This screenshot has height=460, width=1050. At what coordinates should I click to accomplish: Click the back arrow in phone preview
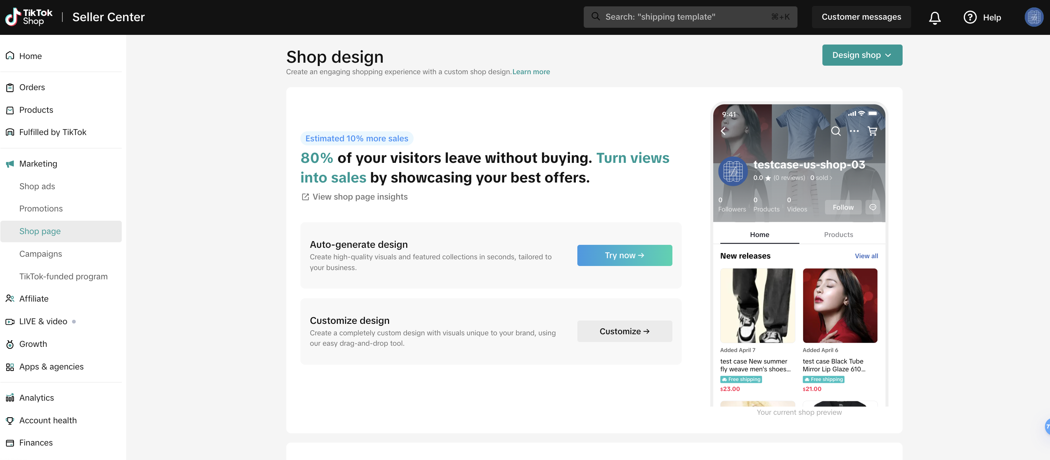click(x=724, y=131)
